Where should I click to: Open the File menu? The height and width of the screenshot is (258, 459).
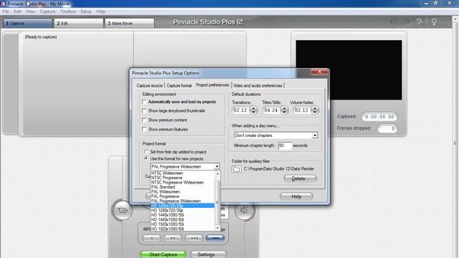[6, 11]
